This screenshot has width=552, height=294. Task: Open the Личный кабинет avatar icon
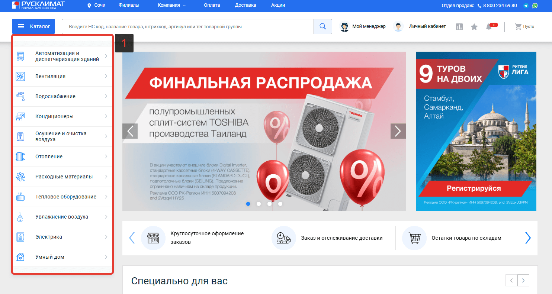click(398, 27)
